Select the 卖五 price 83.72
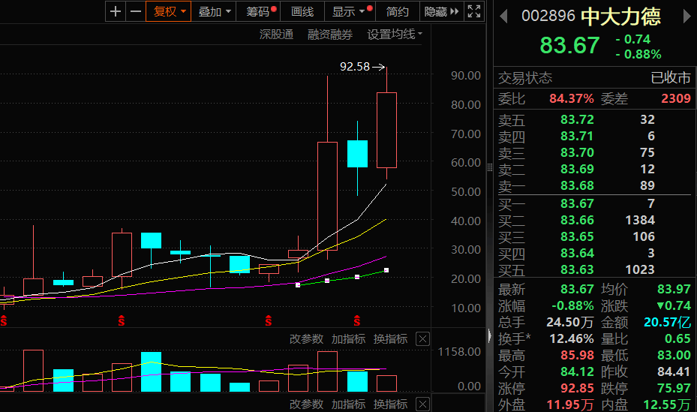Image resolution: width=697 pixels, height=412 pixels. click(577, 119)
